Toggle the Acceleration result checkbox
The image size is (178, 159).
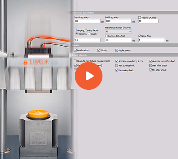coord(75,50)
